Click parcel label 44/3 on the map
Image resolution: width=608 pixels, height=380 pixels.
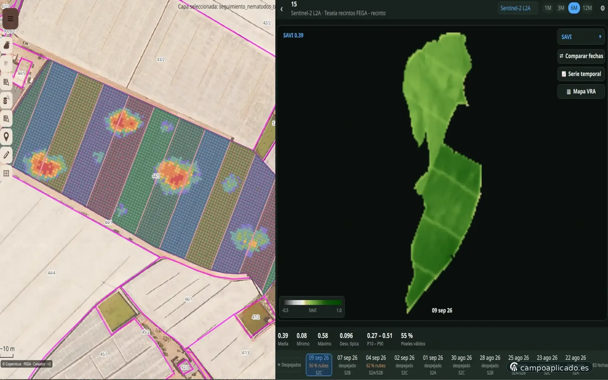(156, 176)
